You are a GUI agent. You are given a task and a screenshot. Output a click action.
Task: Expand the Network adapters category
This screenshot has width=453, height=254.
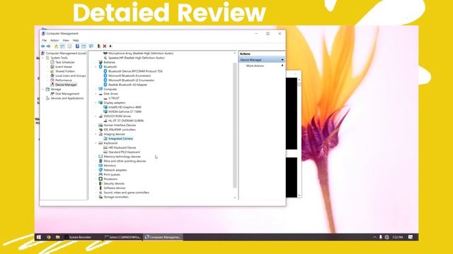(96, 170)
